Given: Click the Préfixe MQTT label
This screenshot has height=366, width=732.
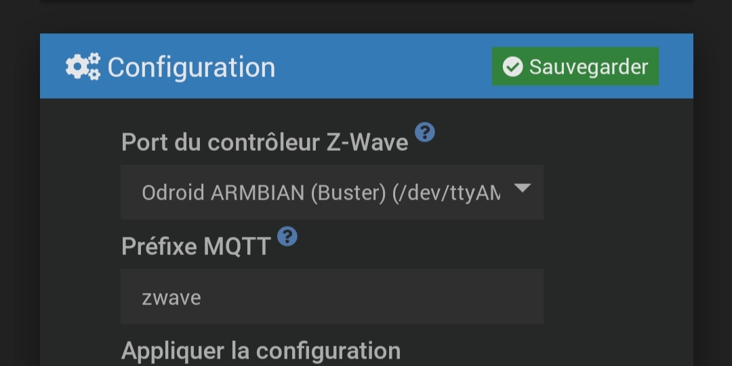Looking at the screenshot, I should (x=196, y=246).
